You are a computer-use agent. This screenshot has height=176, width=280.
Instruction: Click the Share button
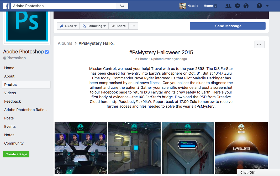tap(119, 26)
